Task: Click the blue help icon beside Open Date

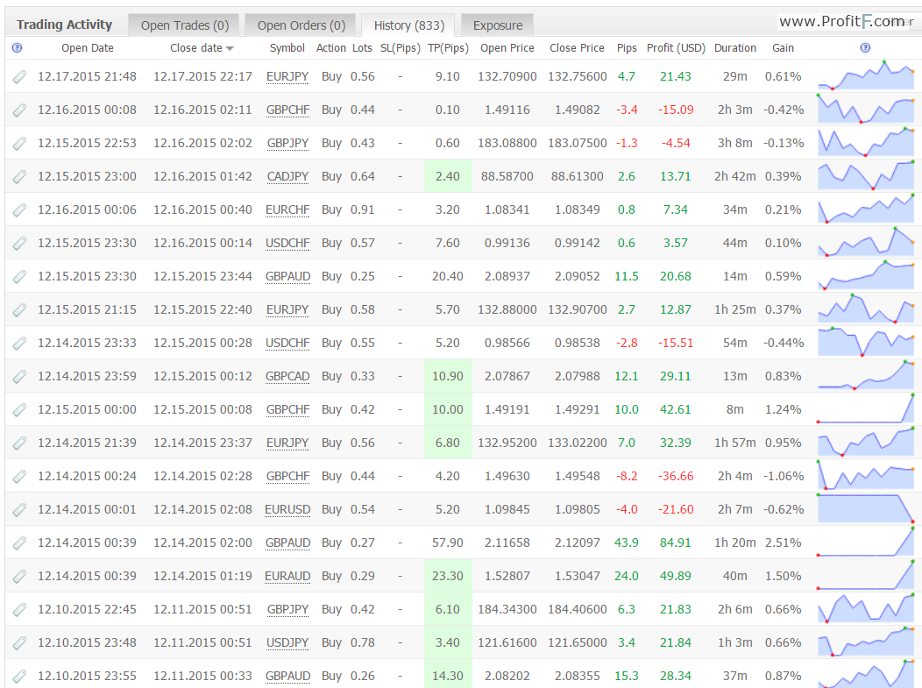Action: 17,48
